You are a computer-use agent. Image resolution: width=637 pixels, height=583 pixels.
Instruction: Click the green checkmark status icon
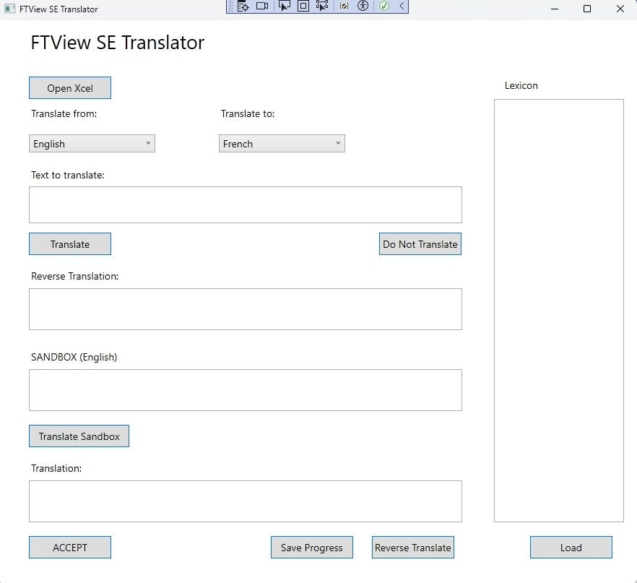tap(384, 6)
